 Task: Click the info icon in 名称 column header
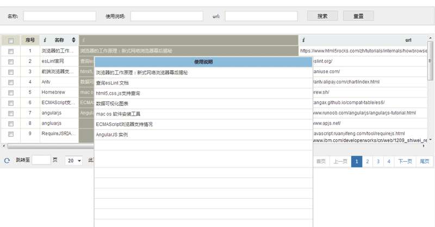(x=45, y=40)
